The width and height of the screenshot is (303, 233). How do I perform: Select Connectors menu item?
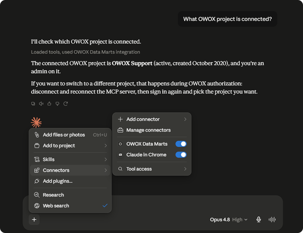pos(70,170)
